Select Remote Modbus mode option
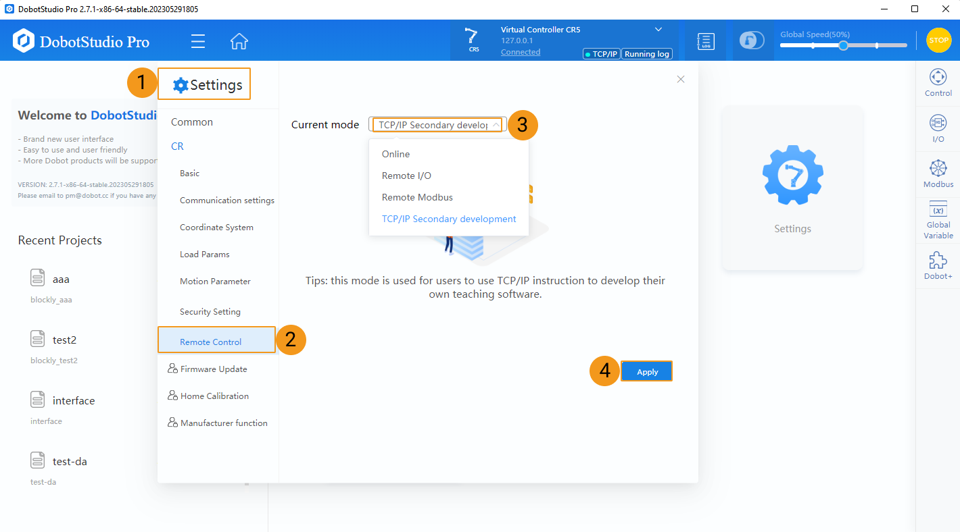 tap(417, 197)
